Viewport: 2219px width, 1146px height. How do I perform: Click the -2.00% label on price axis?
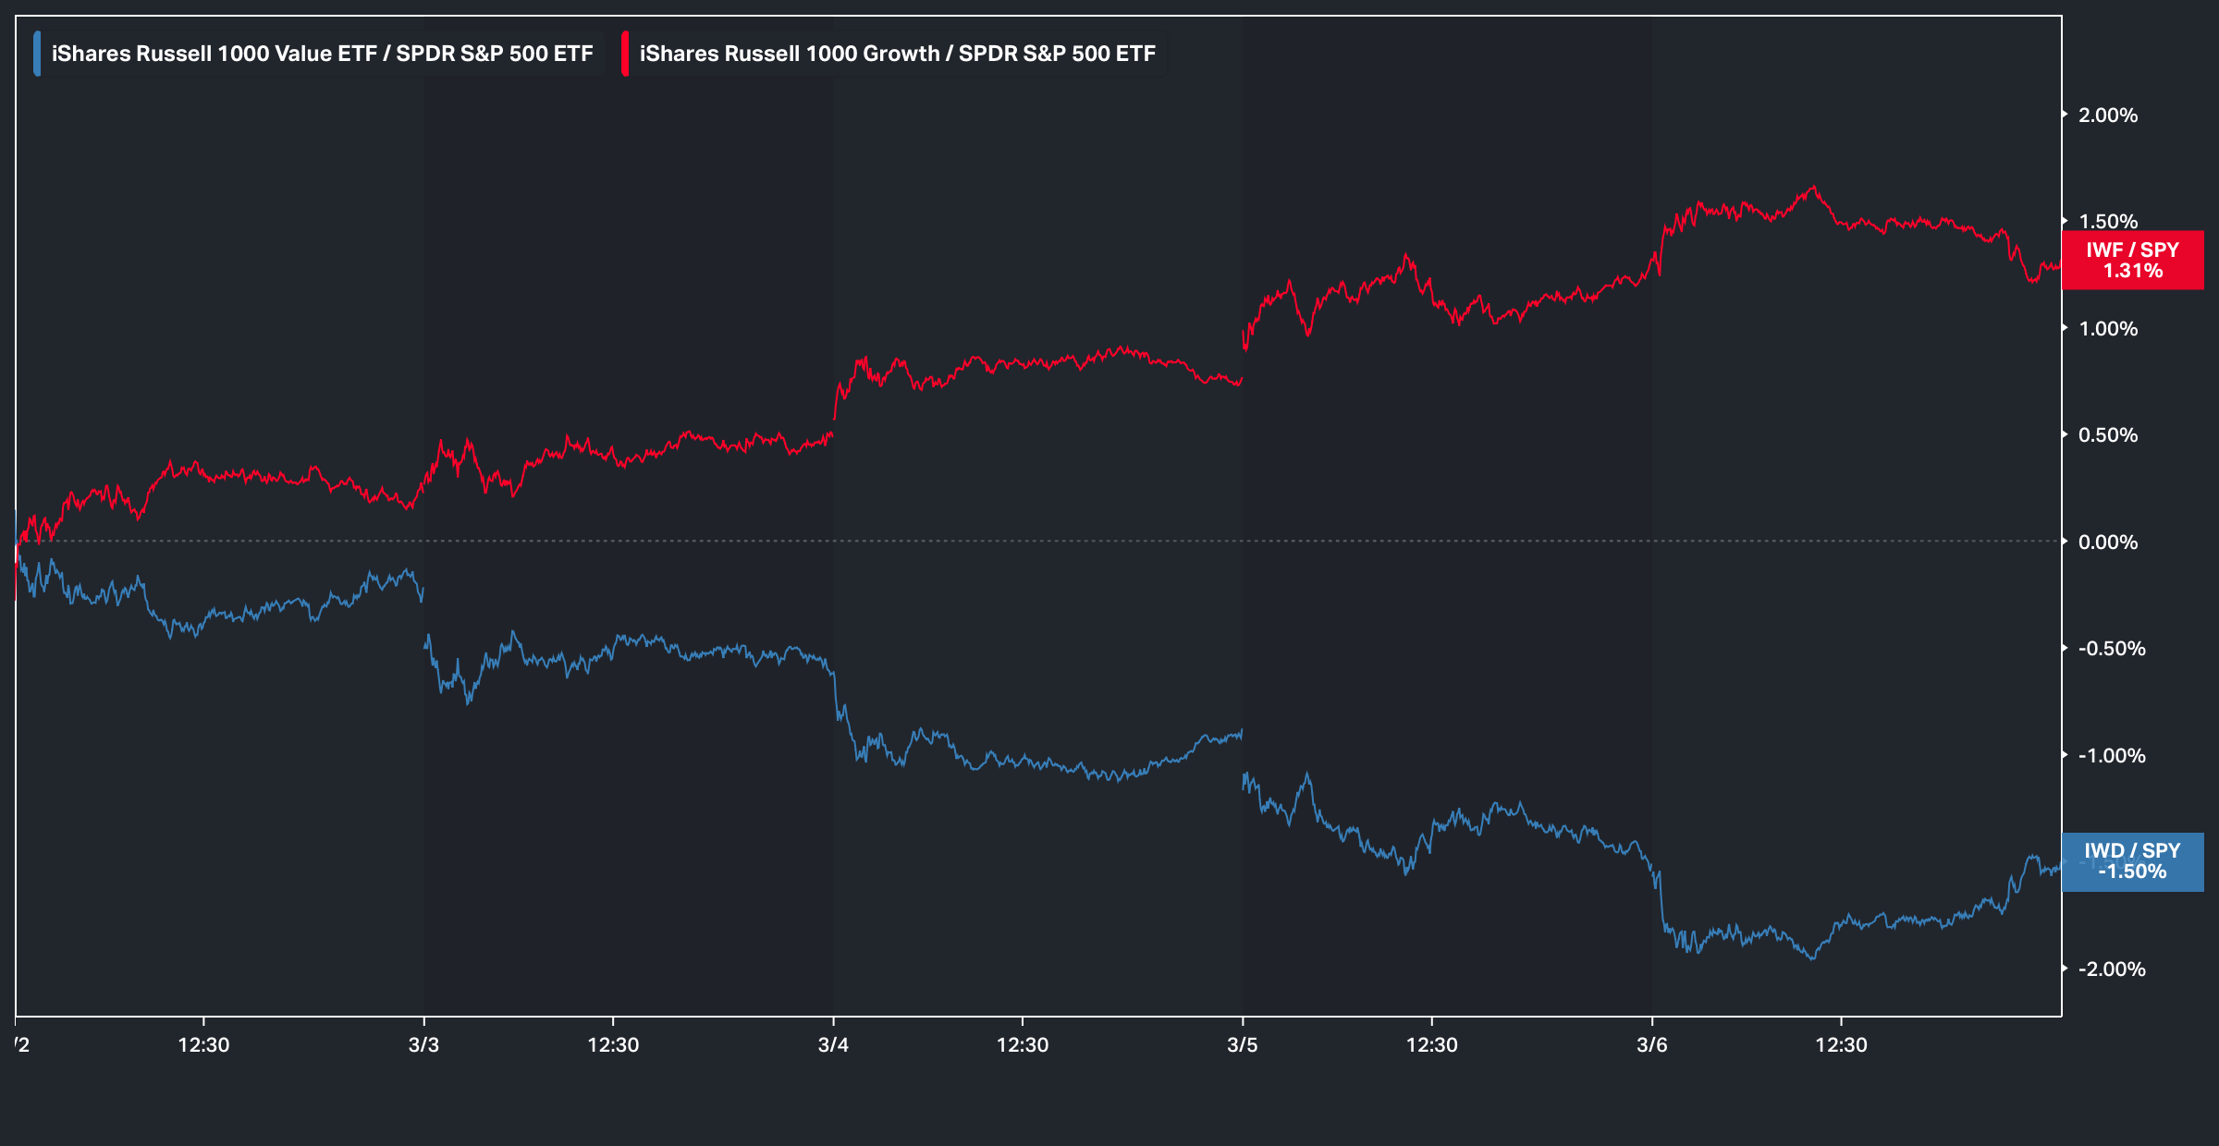pos(2111,969)
